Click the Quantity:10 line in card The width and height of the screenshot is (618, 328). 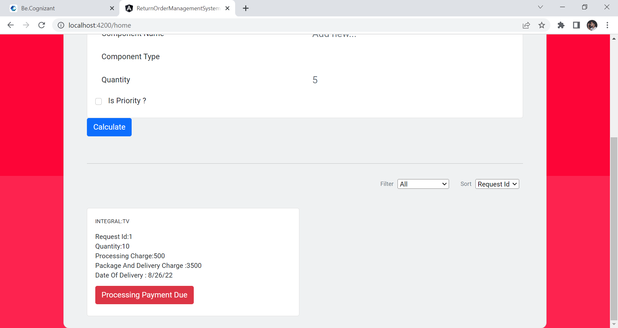point(112,246)
